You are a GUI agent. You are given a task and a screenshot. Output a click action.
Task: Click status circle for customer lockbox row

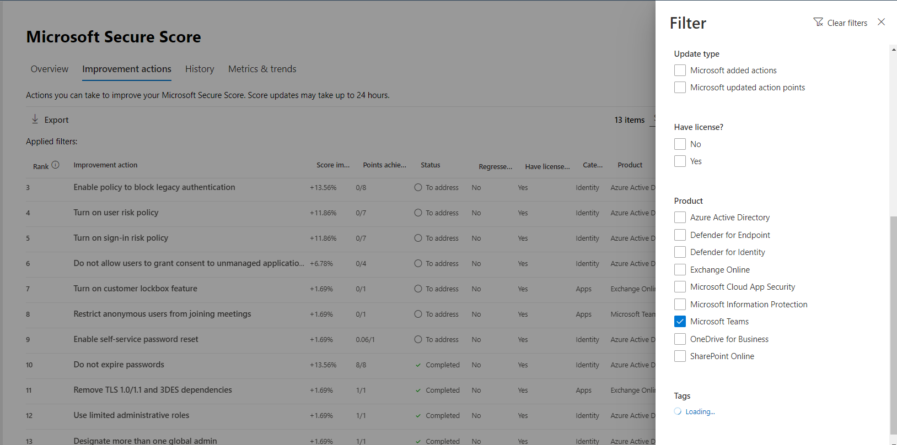click(x=418, y=289)
